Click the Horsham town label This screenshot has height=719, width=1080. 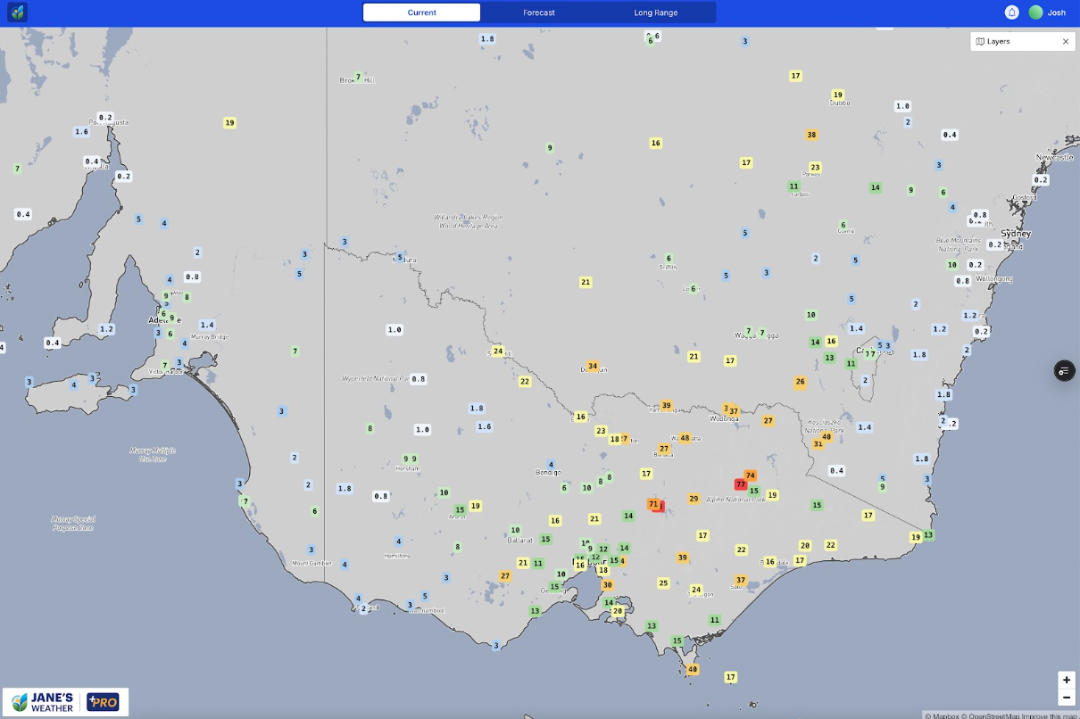[x=408, y=468]
